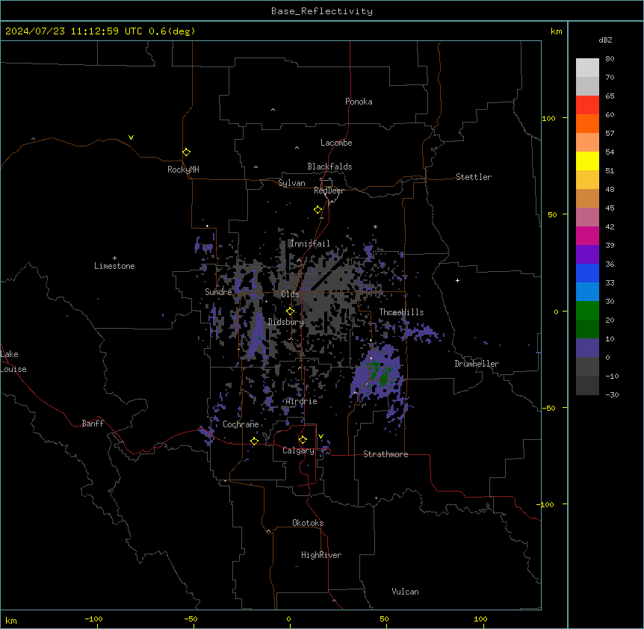Select the Ponoka label on the map
Image resolution: width=644 pixels, height=629 pixels.
pyautogui.click(x=359, y=102)
